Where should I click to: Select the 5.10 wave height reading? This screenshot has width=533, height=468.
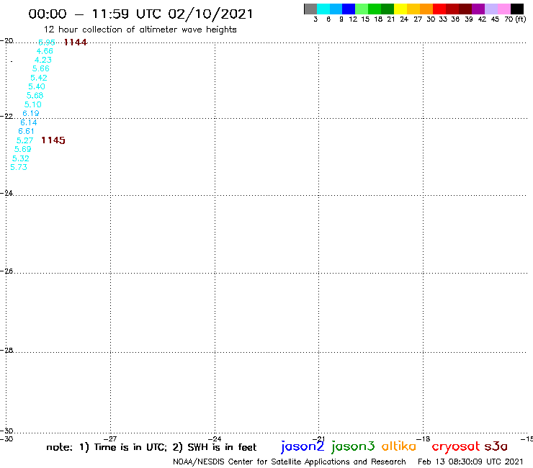point(33,104)
